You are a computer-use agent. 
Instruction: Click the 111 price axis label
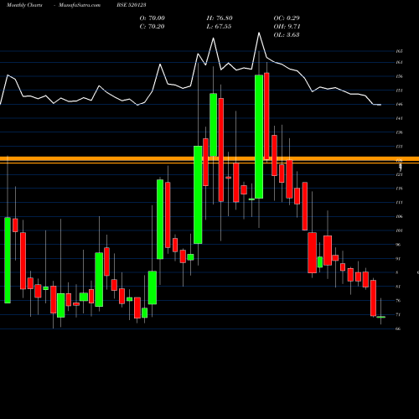399,203
